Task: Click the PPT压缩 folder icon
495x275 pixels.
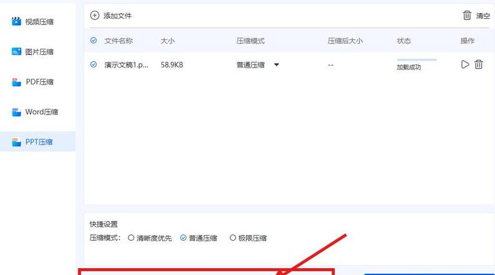Action: point(16,142)
